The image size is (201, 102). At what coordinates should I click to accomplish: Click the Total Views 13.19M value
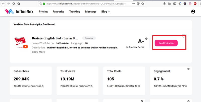pyautogui.click(x=67, y=79)
